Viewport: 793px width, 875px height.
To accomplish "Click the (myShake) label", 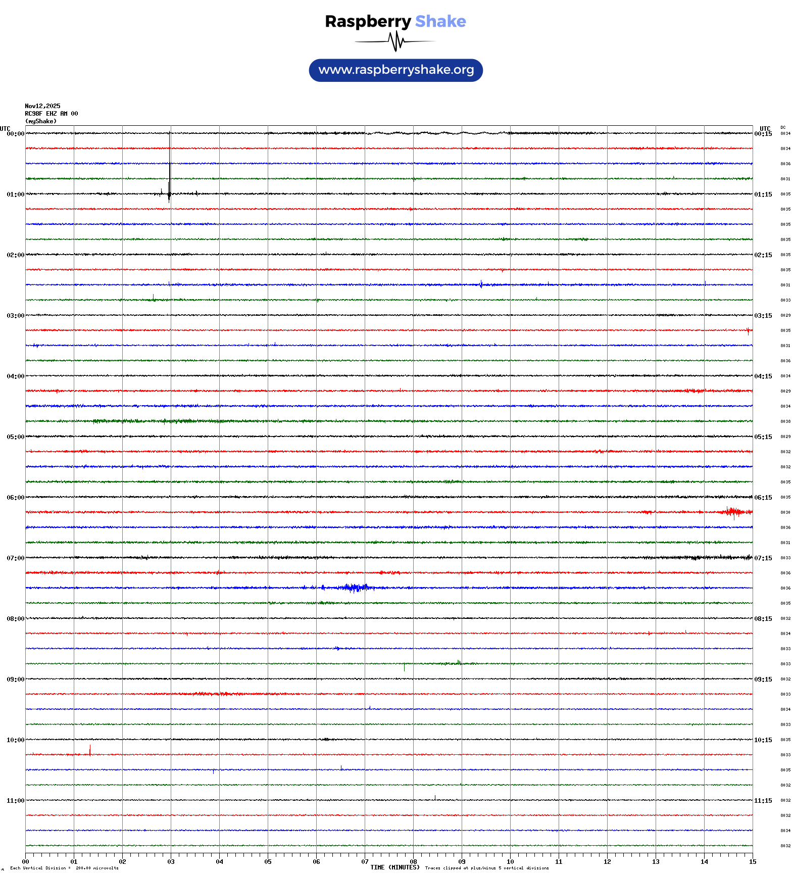I will point(41,121).
